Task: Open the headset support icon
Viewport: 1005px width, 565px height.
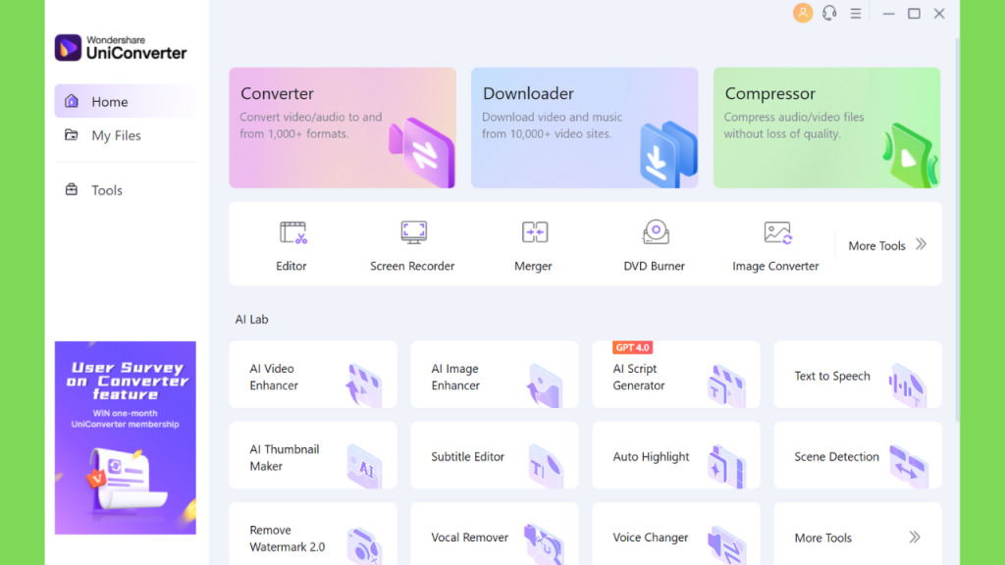Action: click(829, 13)
